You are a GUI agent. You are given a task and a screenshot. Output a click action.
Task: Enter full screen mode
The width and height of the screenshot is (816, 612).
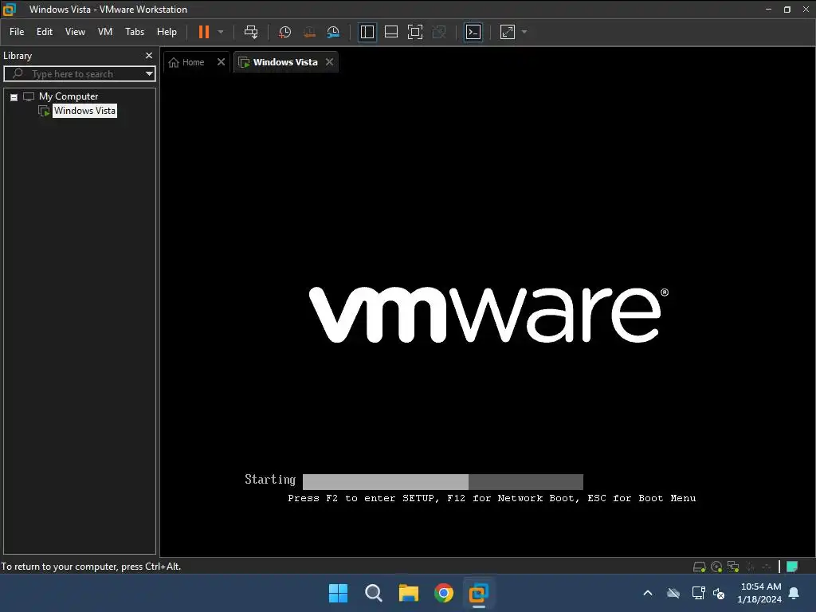click(414, 32)
